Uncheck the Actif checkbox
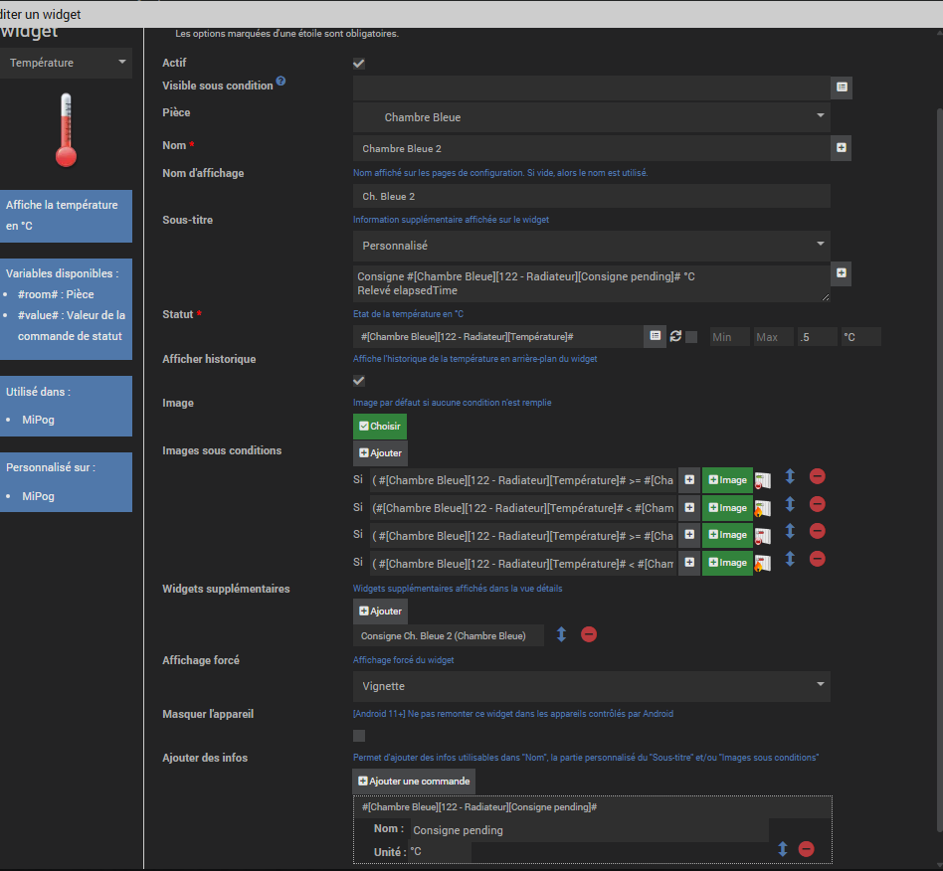This screenshot has height=871, width=943. (359, 64)
